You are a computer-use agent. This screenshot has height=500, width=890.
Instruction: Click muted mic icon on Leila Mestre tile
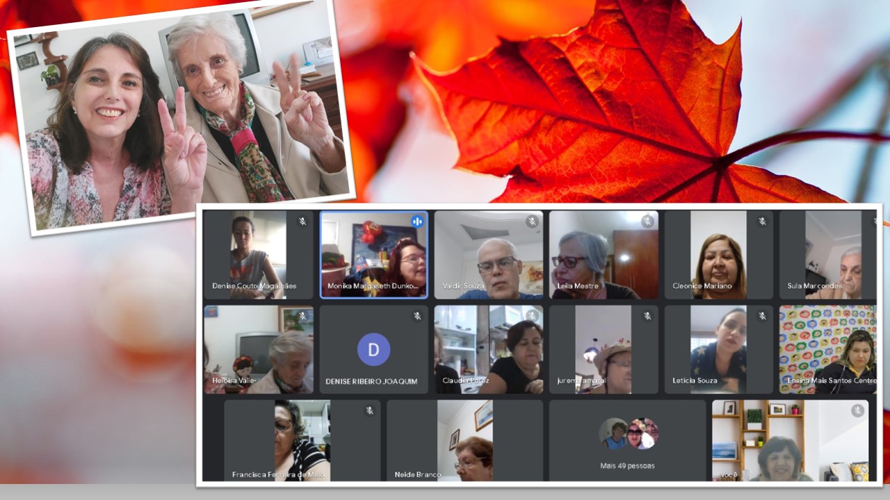[x=647, y=222]
